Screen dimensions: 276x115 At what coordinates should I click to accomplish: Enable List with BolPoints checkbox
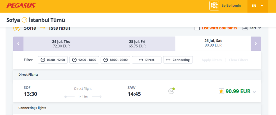coord(197,28)
